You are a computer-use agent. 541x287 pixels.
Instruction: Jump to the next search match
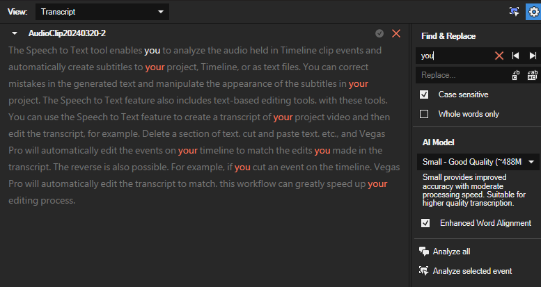click(x=533, y=56)
